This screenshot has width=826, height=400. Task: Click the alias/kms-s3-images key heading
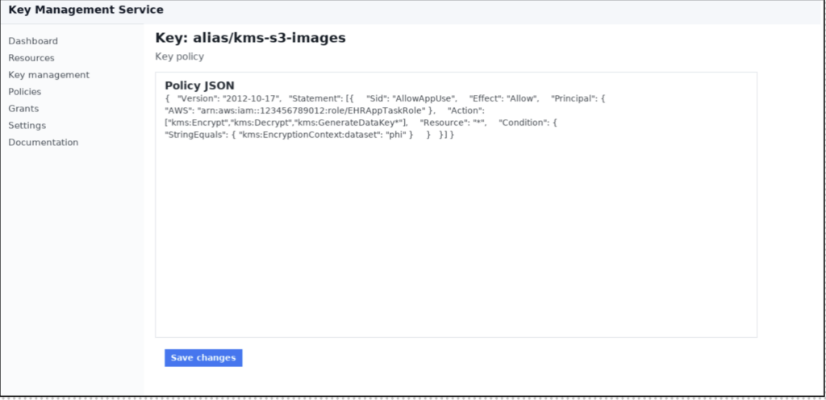tap(250, 38)
